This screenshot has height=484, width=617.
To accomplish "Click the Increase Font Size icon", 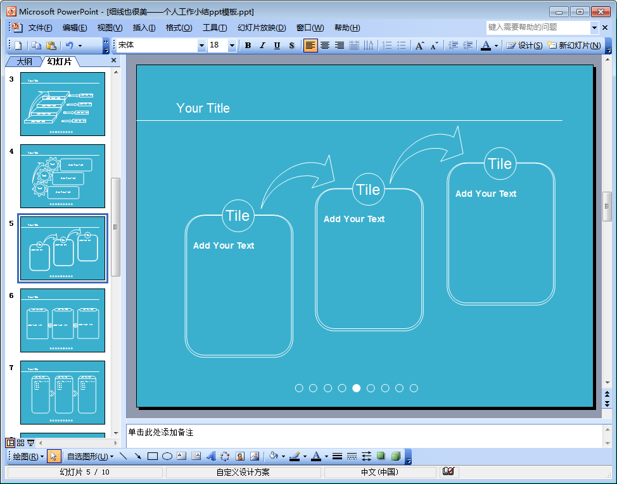I will pos(419,46).
